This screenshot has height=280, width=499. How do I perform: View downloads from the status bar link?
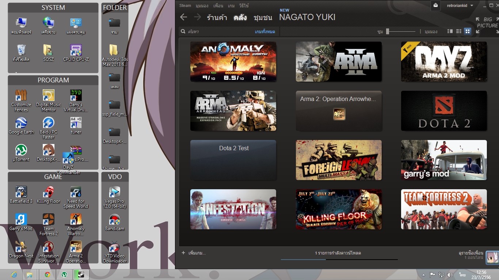point(338,253)
